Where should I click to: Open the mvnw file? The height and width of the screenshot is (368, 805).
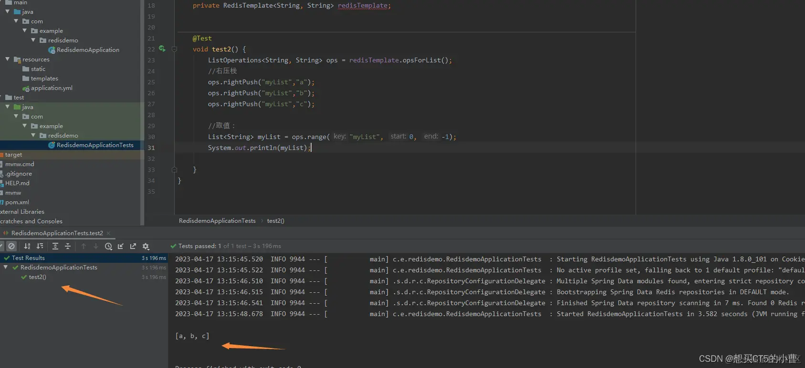13,193
